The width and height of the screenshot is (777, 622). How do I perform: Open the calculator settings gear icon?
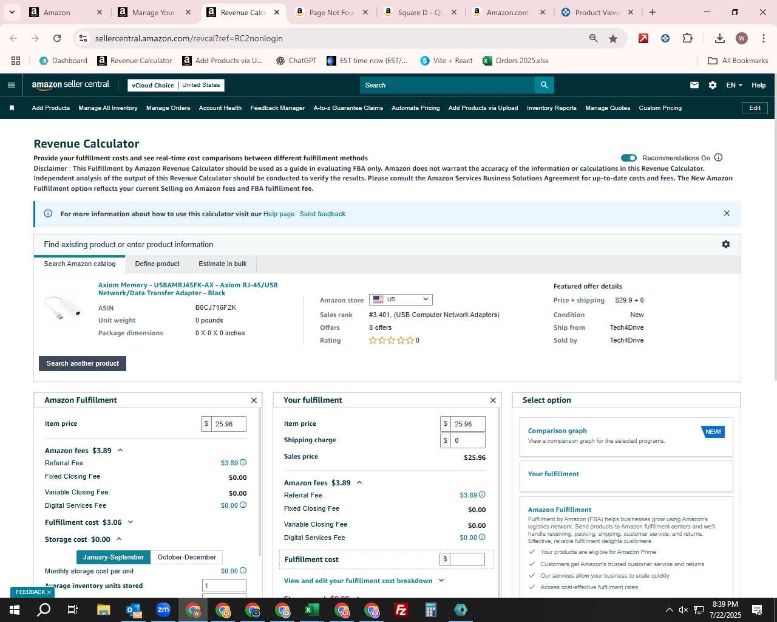[x=725, y=244]
